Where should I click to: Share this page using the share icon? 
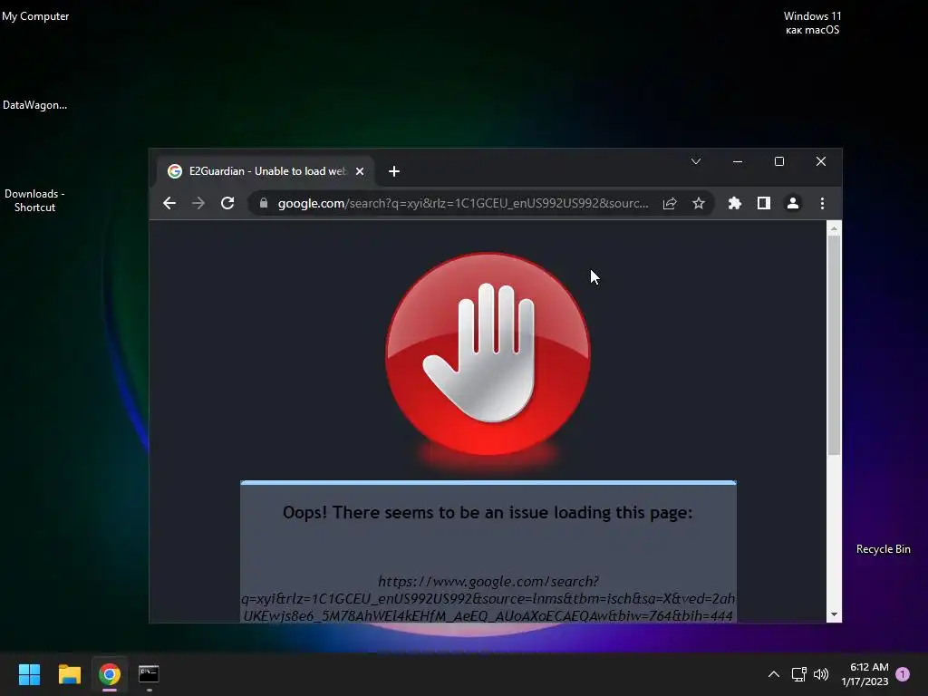point(670,204)
